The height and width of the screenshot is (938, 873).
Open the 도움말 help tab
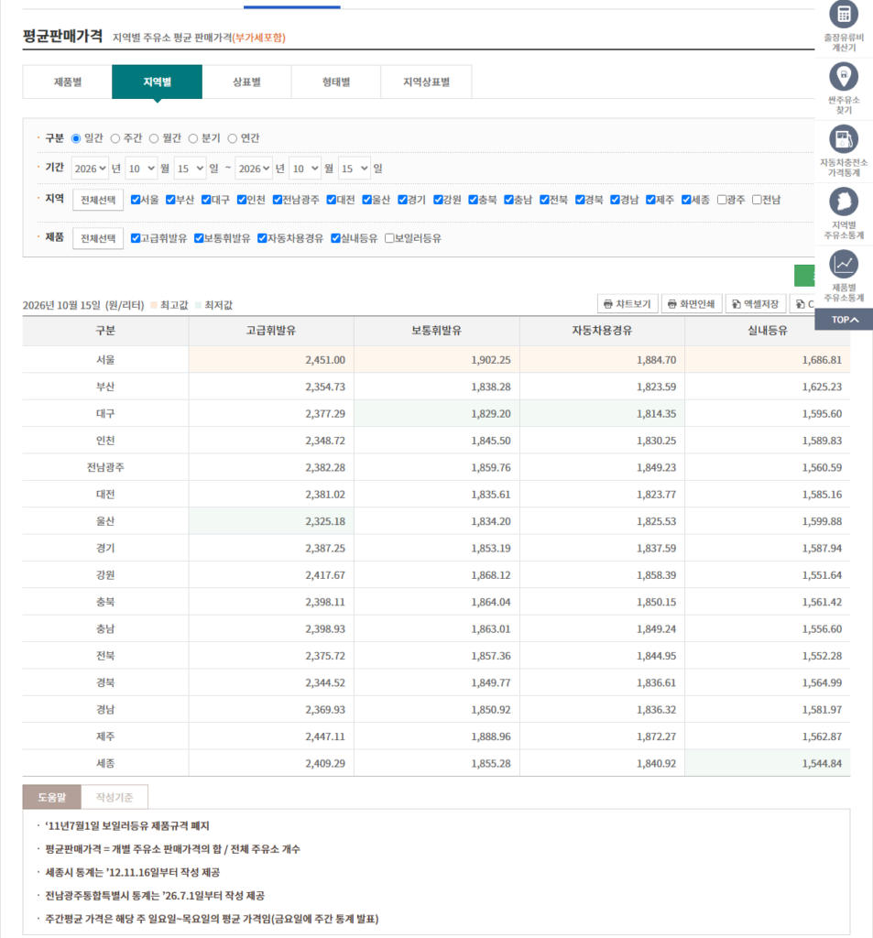[x=51, y=797]
